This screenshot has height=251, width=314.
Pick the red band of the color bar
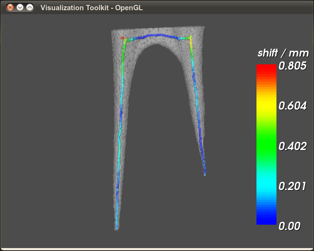pyautogui.click(x=266, y=71)
